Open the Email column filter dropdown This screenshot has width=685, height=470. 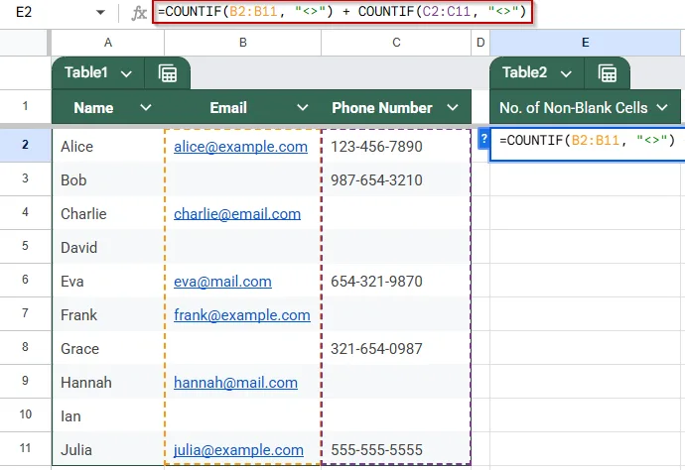click(303, 107)
